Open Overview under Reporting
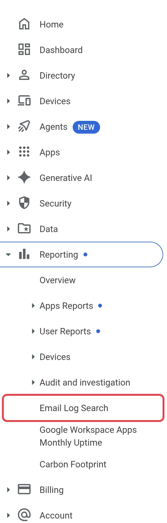This screenshot has height=523, width=167. click(58, 280)
